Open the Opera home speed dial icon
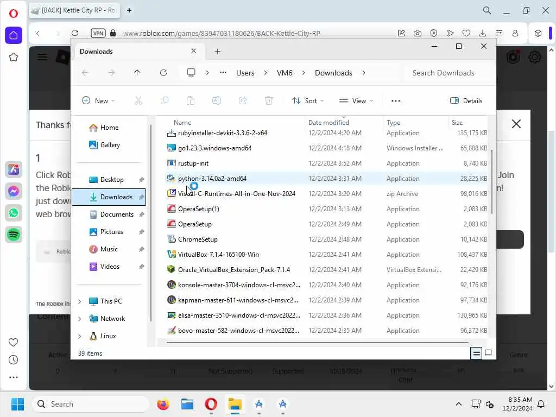556x417 pixels. (x=14, y=35)
